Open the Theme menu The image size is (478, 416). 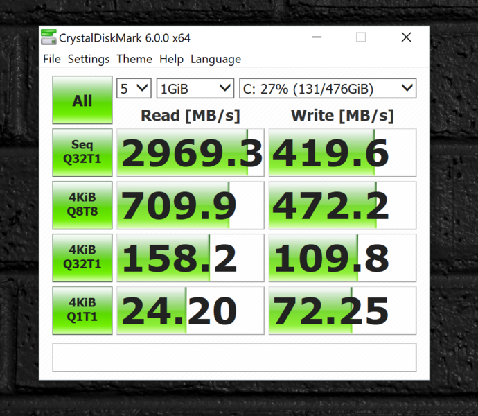[x=134, y=59]
